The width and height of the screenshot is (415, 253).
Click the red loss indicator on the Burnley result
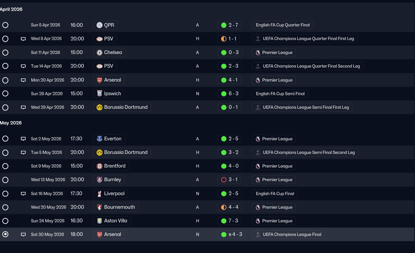pyautogui.click(x=224, y=180)
